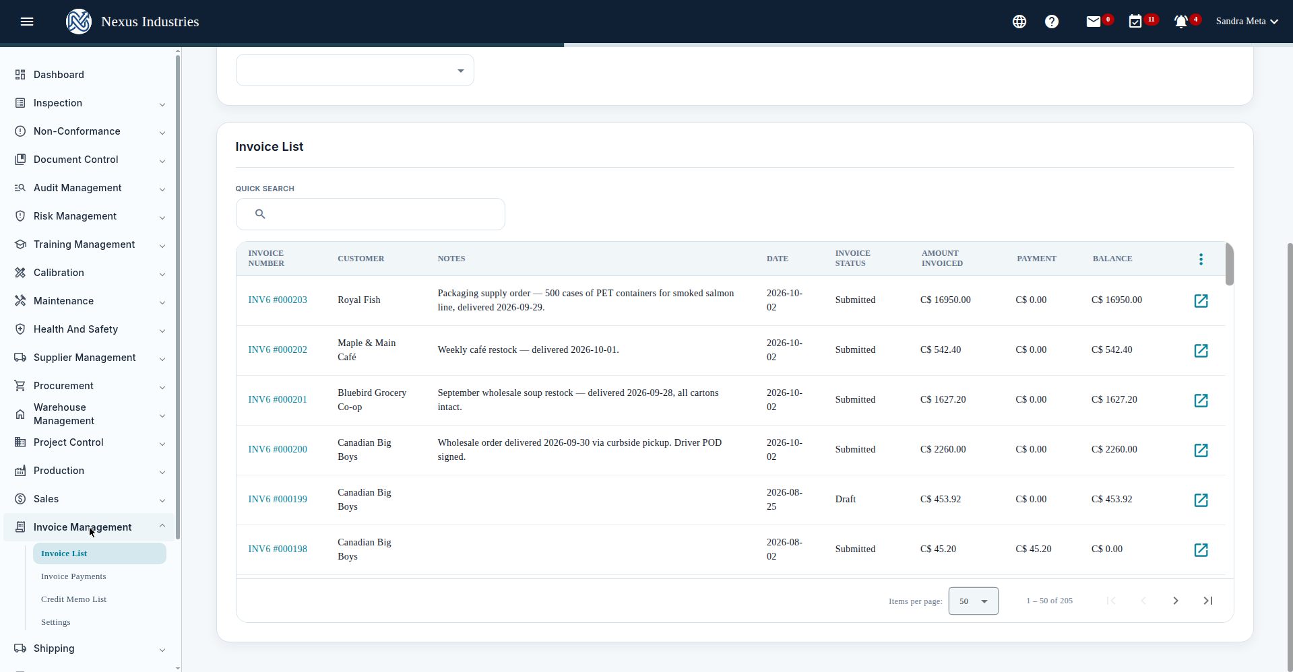Image resolution: width=1293 pixels, height=672 pixels.
Task: Select Invoice List submenu item
Action: coord(100,553)
